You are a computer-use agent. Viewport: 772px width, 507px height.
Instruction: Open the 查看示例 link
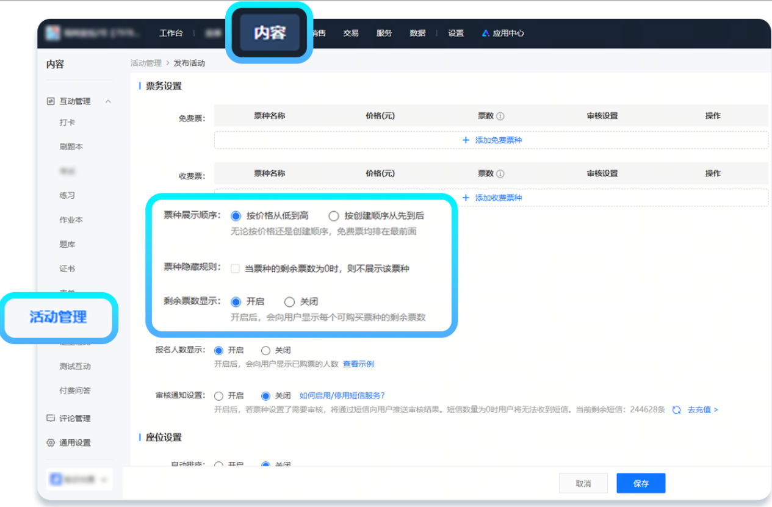coord(359,364)
